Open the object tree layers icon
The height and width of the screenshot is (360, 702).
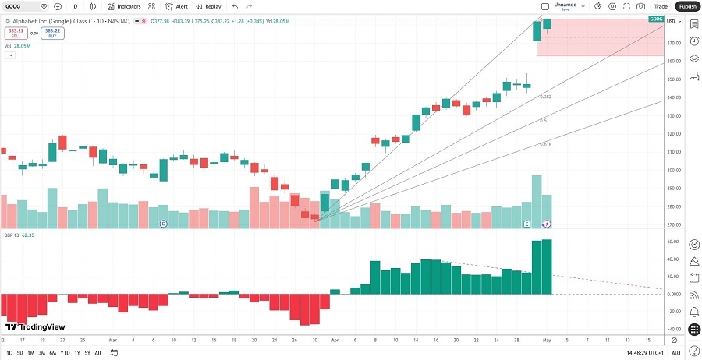pyautogui.click(x=694, y=58)
